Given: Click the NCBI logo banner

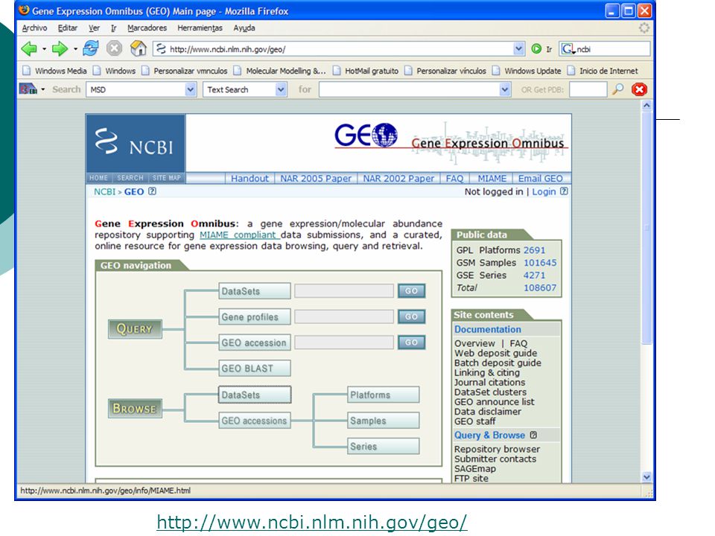Looking at the screenshot, I should tap(136, 143).
